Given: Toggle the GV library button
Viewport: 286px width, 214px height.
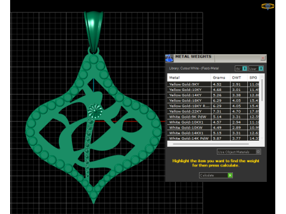Looking at the screenshot, I should (241, 68).
